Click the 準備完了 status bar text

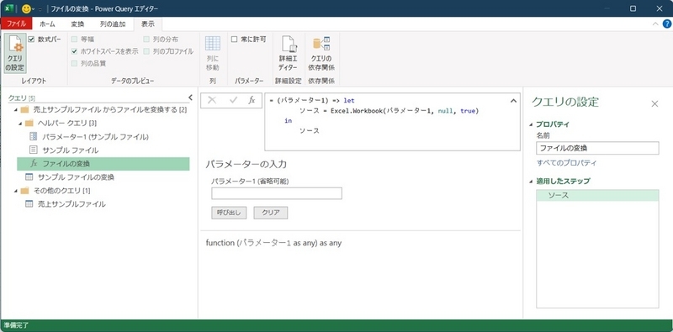coord(16,325)
